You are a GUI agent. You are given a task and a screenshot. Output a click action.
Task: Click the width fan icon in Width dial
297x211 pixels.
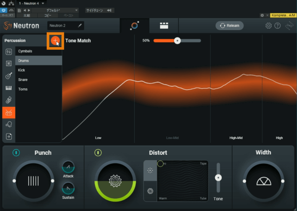pyautogui.click(x=264, y=181)
